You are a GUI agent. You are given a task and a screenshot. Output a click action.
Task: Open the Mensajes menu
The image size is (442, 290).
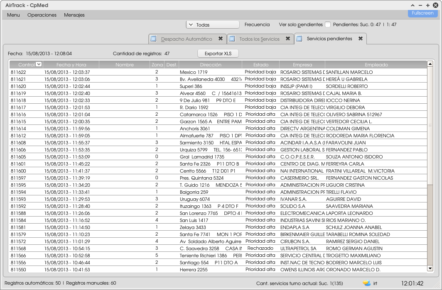coord(74,15)
